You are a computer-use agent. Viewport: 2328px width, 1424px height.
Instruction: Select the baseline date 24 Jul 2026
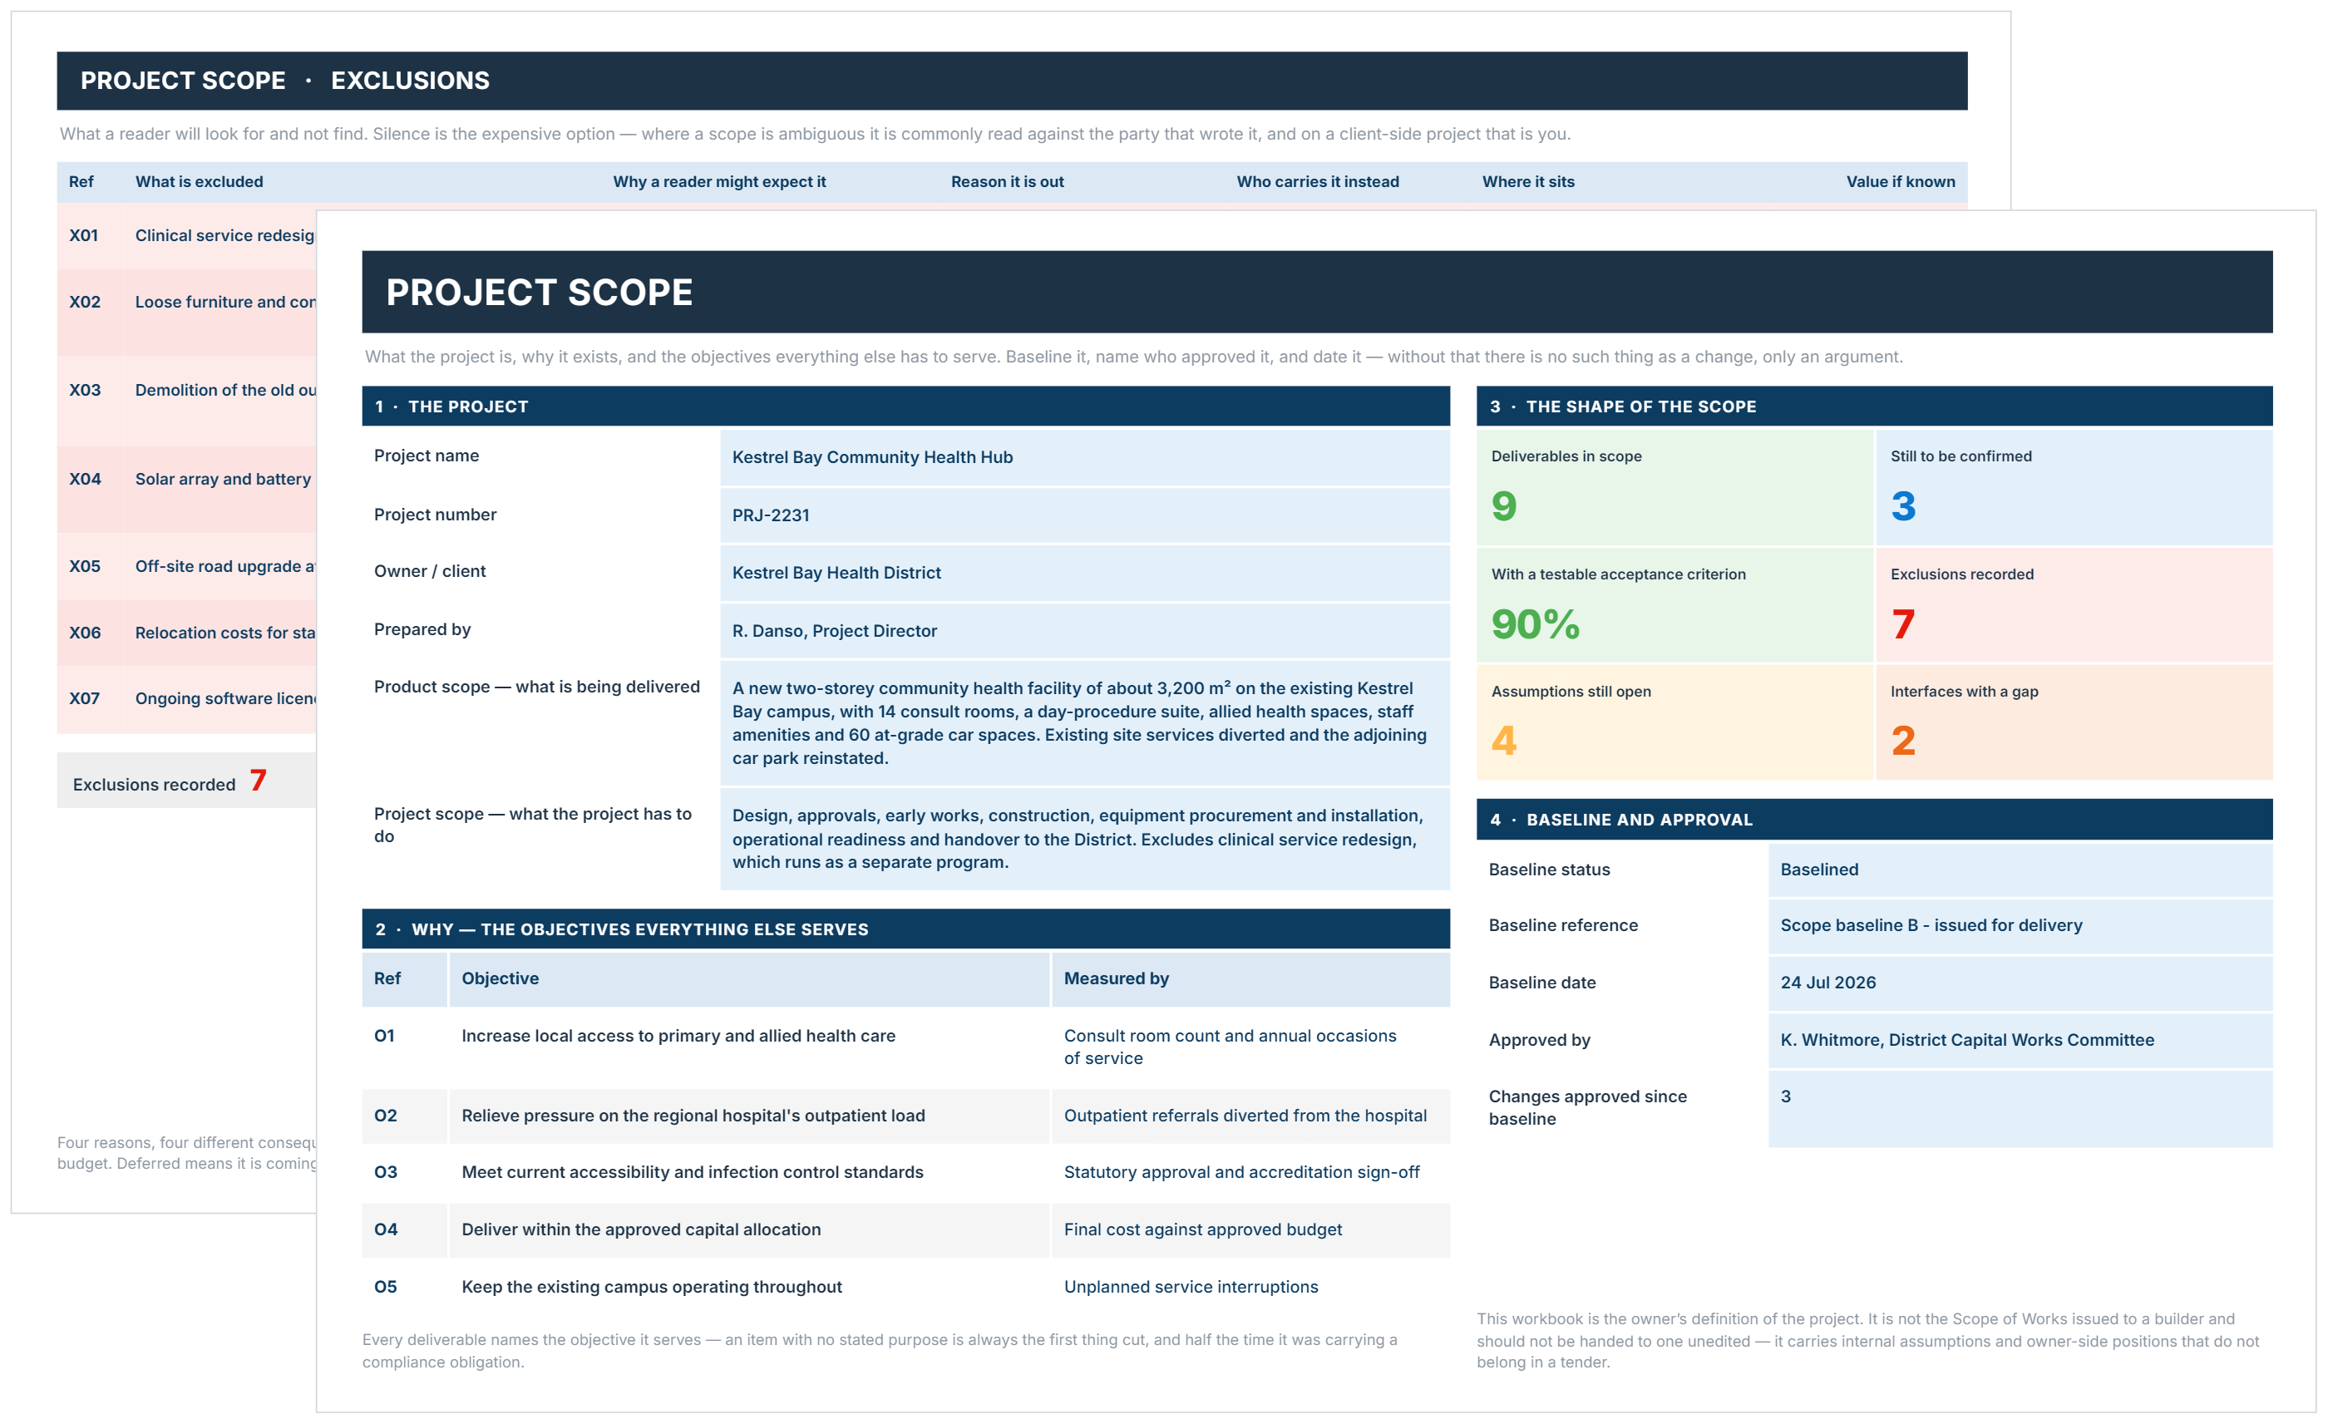pyautogui.click(x=2020, y=983)
